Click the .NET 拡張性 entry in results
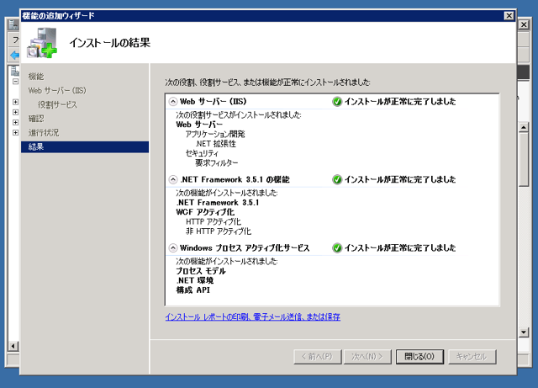This screenshot has height=388, width=538. pos(215,144)
